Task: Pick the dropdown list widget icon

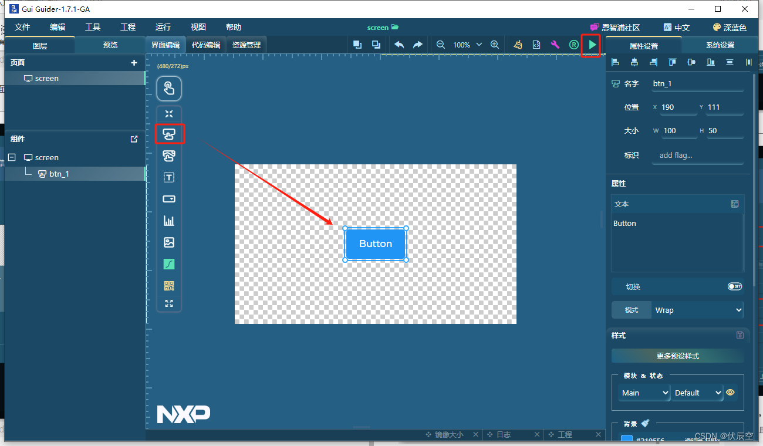Action: pyautogui.click(x=169, y=199)
